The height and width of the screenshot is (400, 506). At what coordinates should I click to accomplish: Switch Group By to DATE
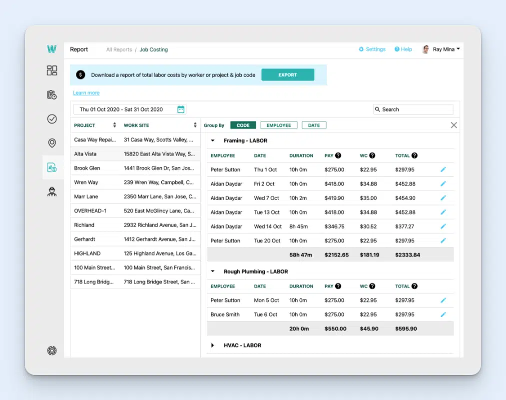pyautogui.click(x=314, y=125)
